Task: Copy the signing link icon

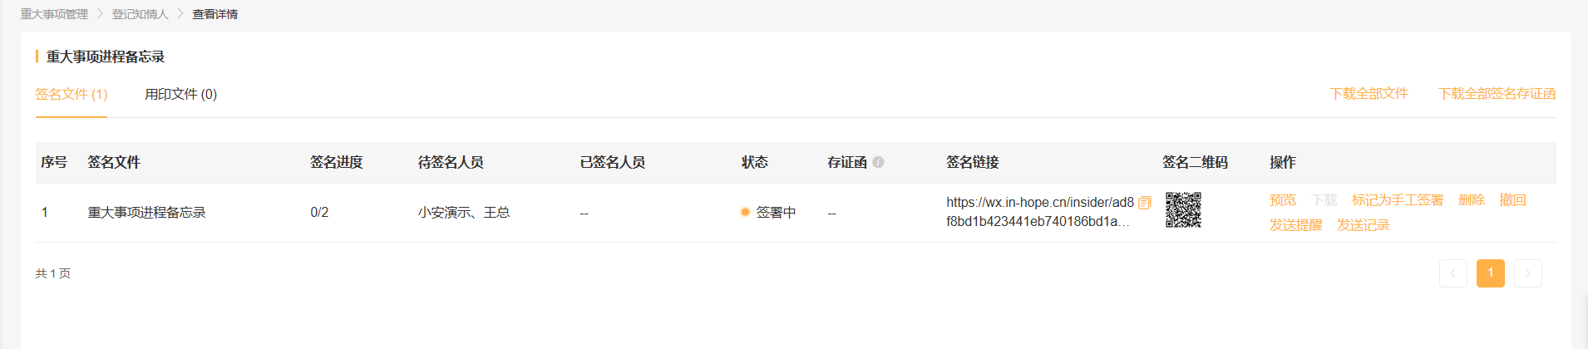Action: pyautogui.click(x=1145, y=203)
